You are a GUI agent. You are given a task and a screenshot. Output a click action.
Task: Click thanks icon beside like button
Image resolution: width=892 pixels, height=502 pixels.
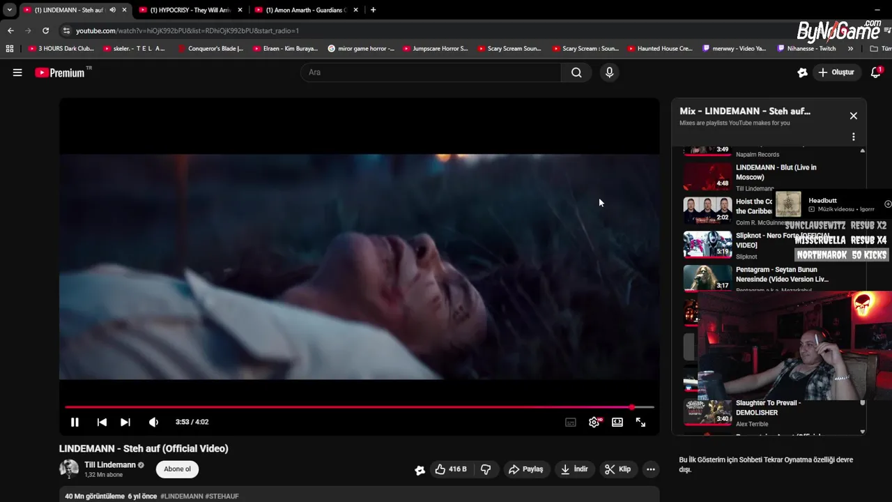pyautogui.click(x=420, y=470)
